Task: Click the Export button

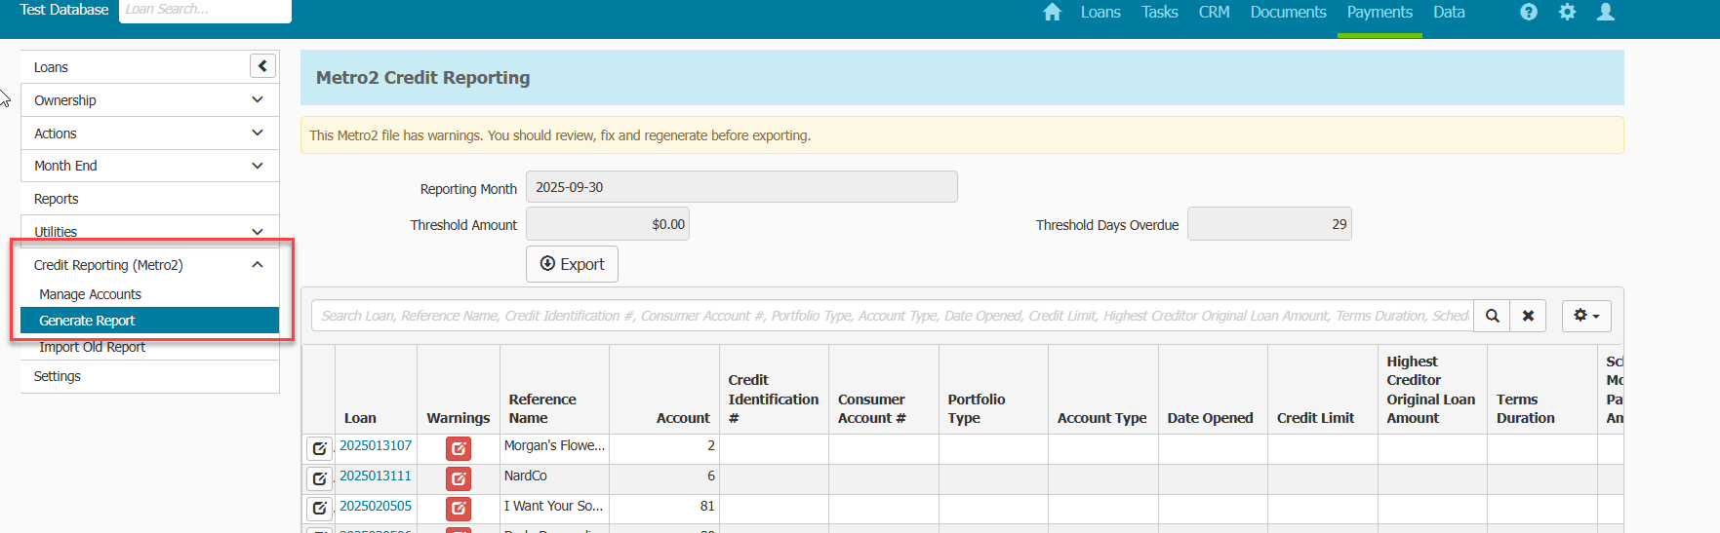Action: 572,264
